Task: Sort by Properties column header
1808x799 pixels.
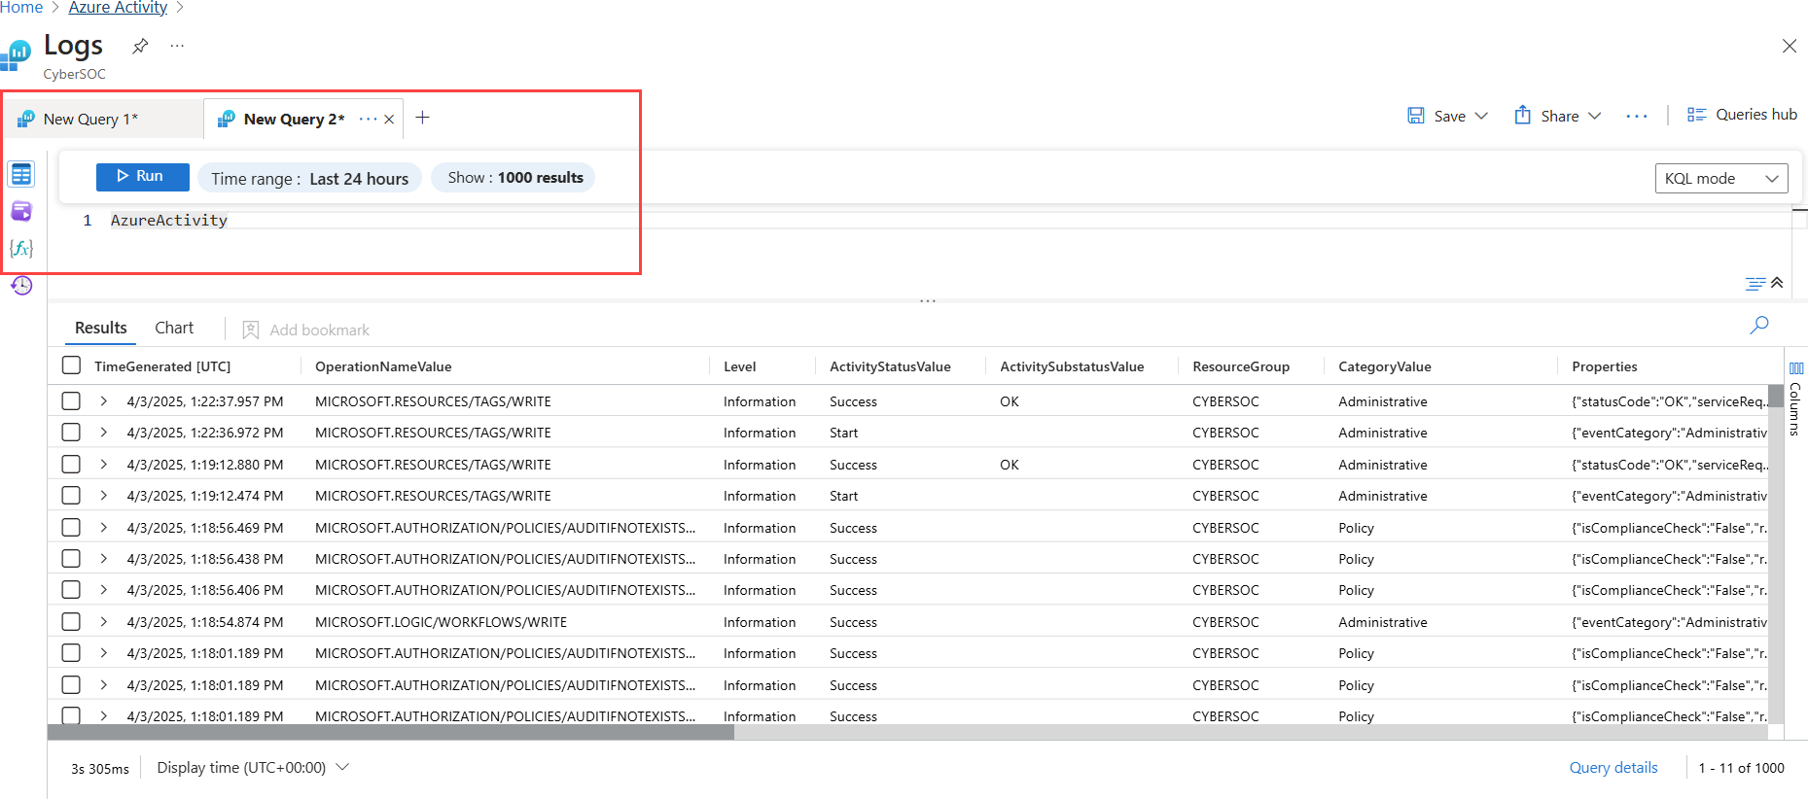Action: pos(1604,366)
